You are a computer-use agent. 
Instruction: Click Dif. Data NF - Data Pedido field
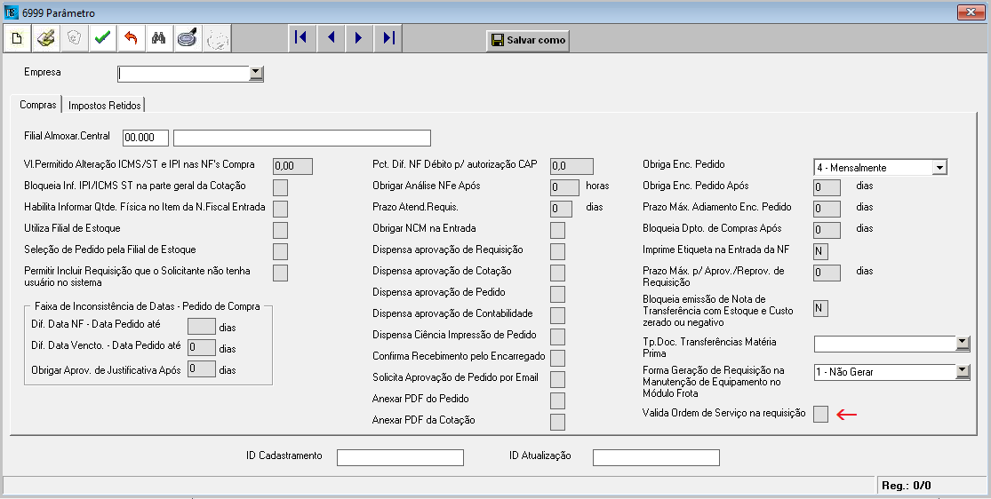[202, 326]
